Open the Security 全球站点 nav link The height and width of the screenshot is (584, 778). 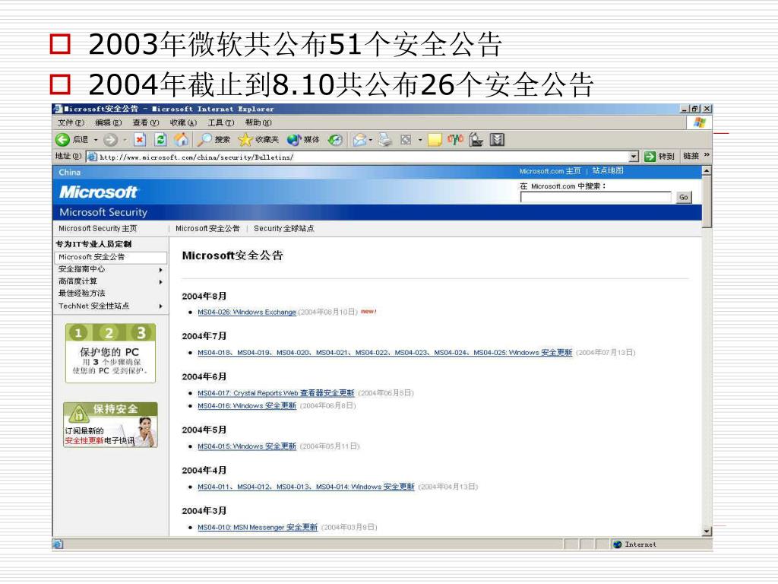(x=284, y=228)
